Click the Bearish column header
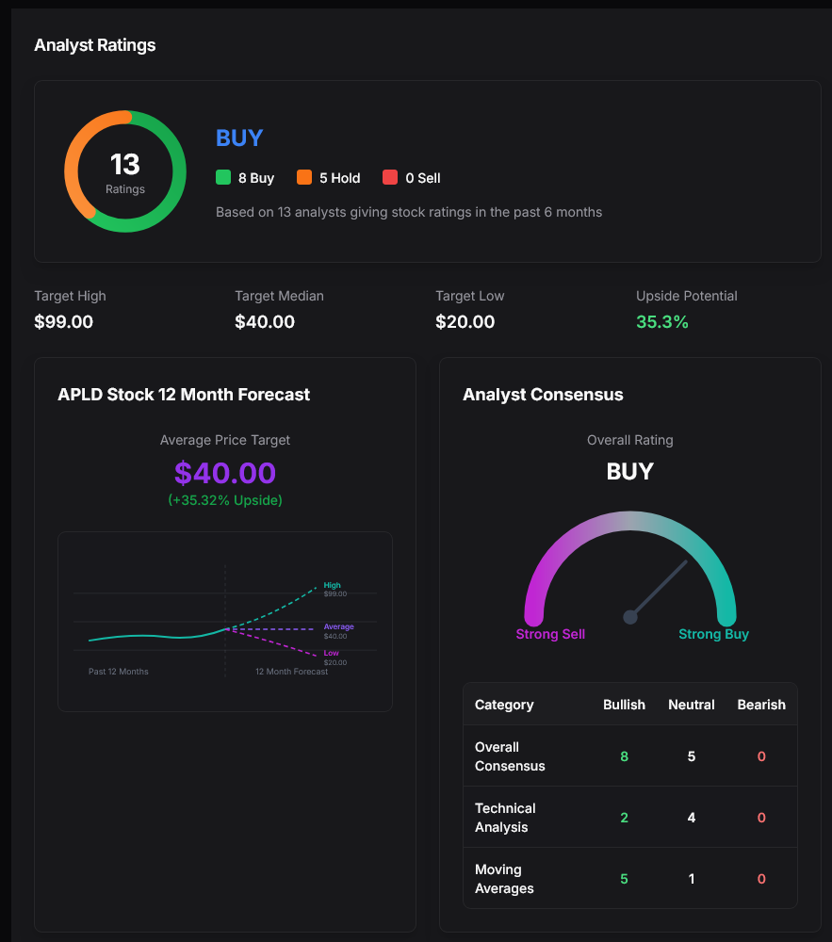Screen dimensions: 832x942 (760, 705)
